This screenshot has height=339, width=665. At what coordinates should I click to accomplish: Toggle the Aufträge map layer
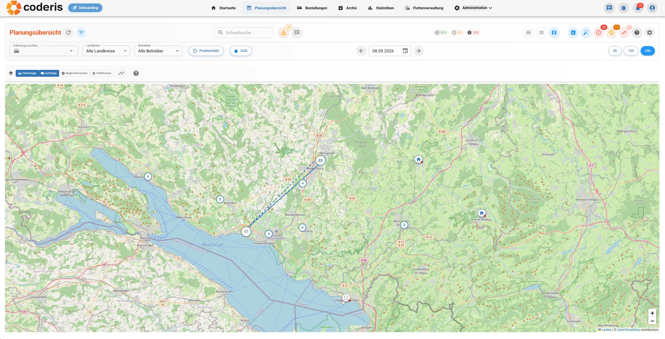tap(49, 73)
